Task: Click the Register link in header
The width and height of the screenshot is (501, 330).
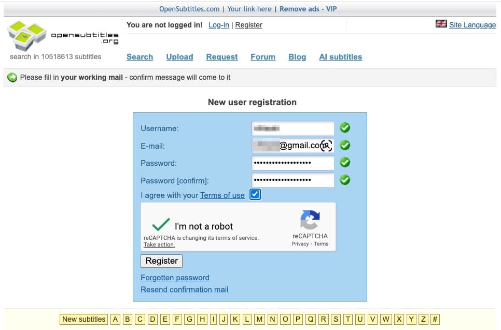Action: click(248, 25)
